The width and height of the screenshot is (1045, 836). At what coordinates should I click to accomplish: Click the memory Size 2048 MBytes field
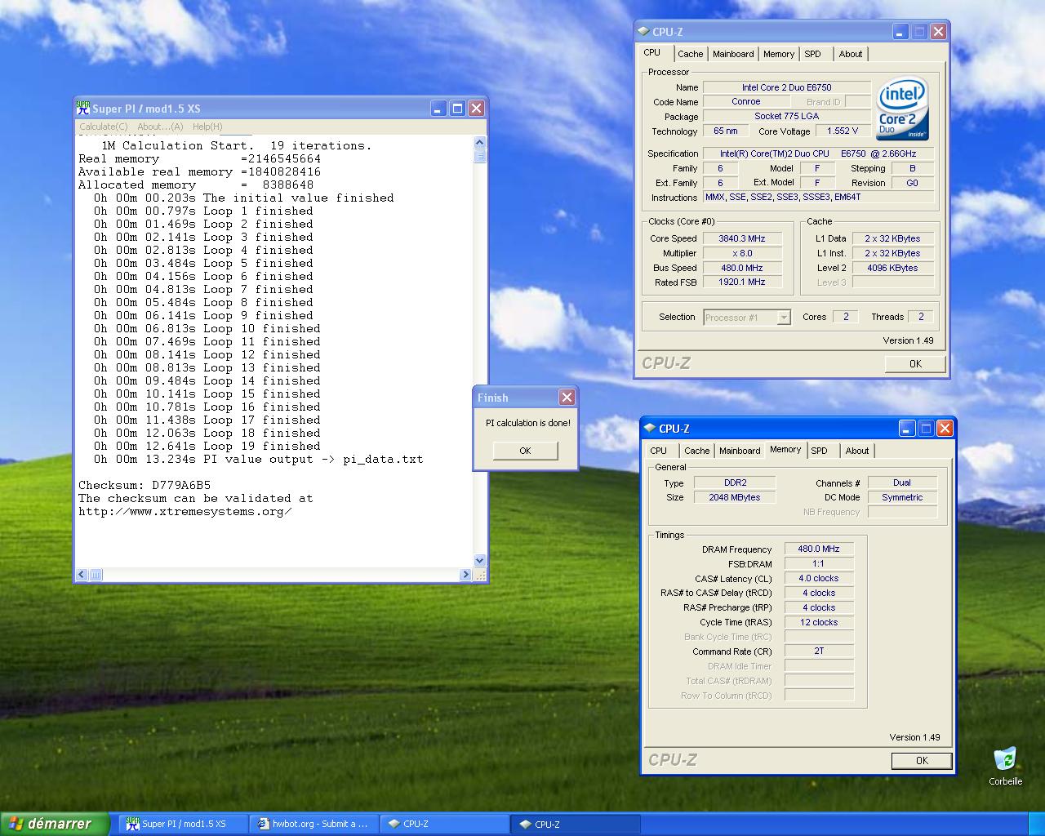[x=735, y=497]
